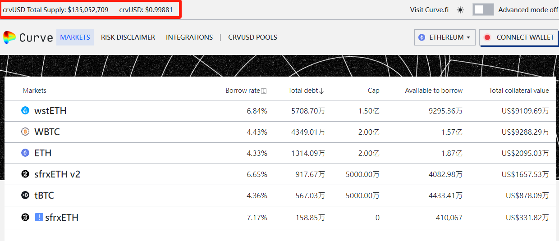559x241 pixels.
Task: Open the ETHEREUM network dropdown
Action: click(444, 37)
